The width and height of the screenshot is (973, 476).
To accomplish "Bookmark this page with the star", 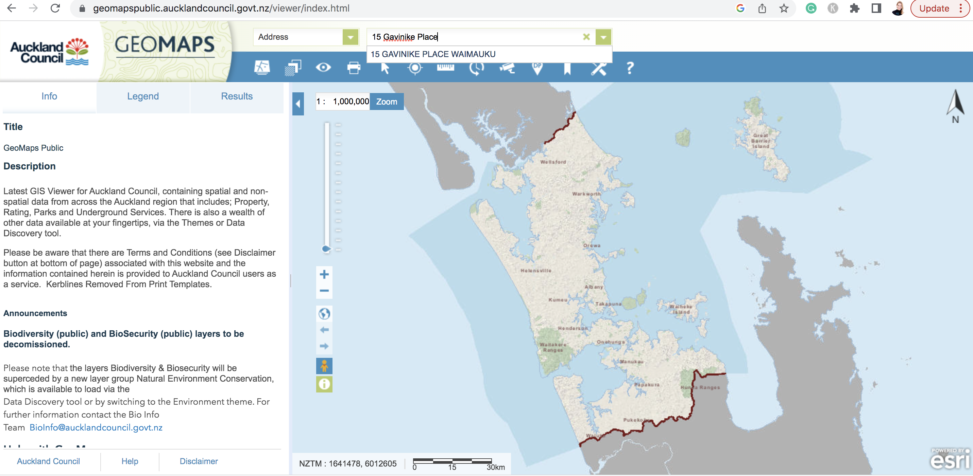I will tap(784, 8).
